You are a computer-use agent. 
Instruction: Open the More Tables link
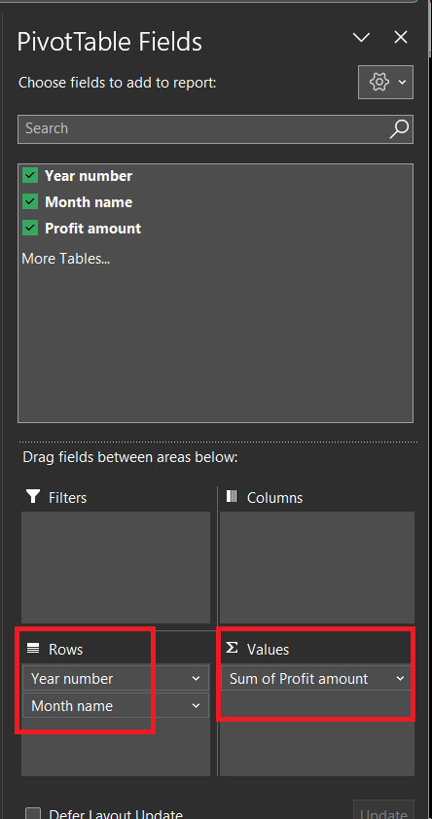click(66, 259)
